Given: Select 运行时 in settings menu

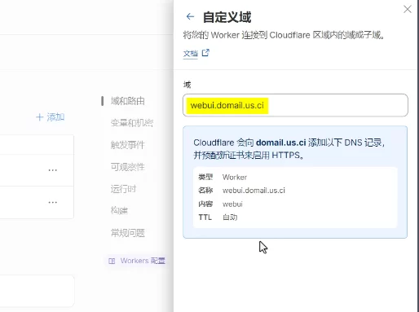Looking at the screenshot, I should [x=123, y=189].
